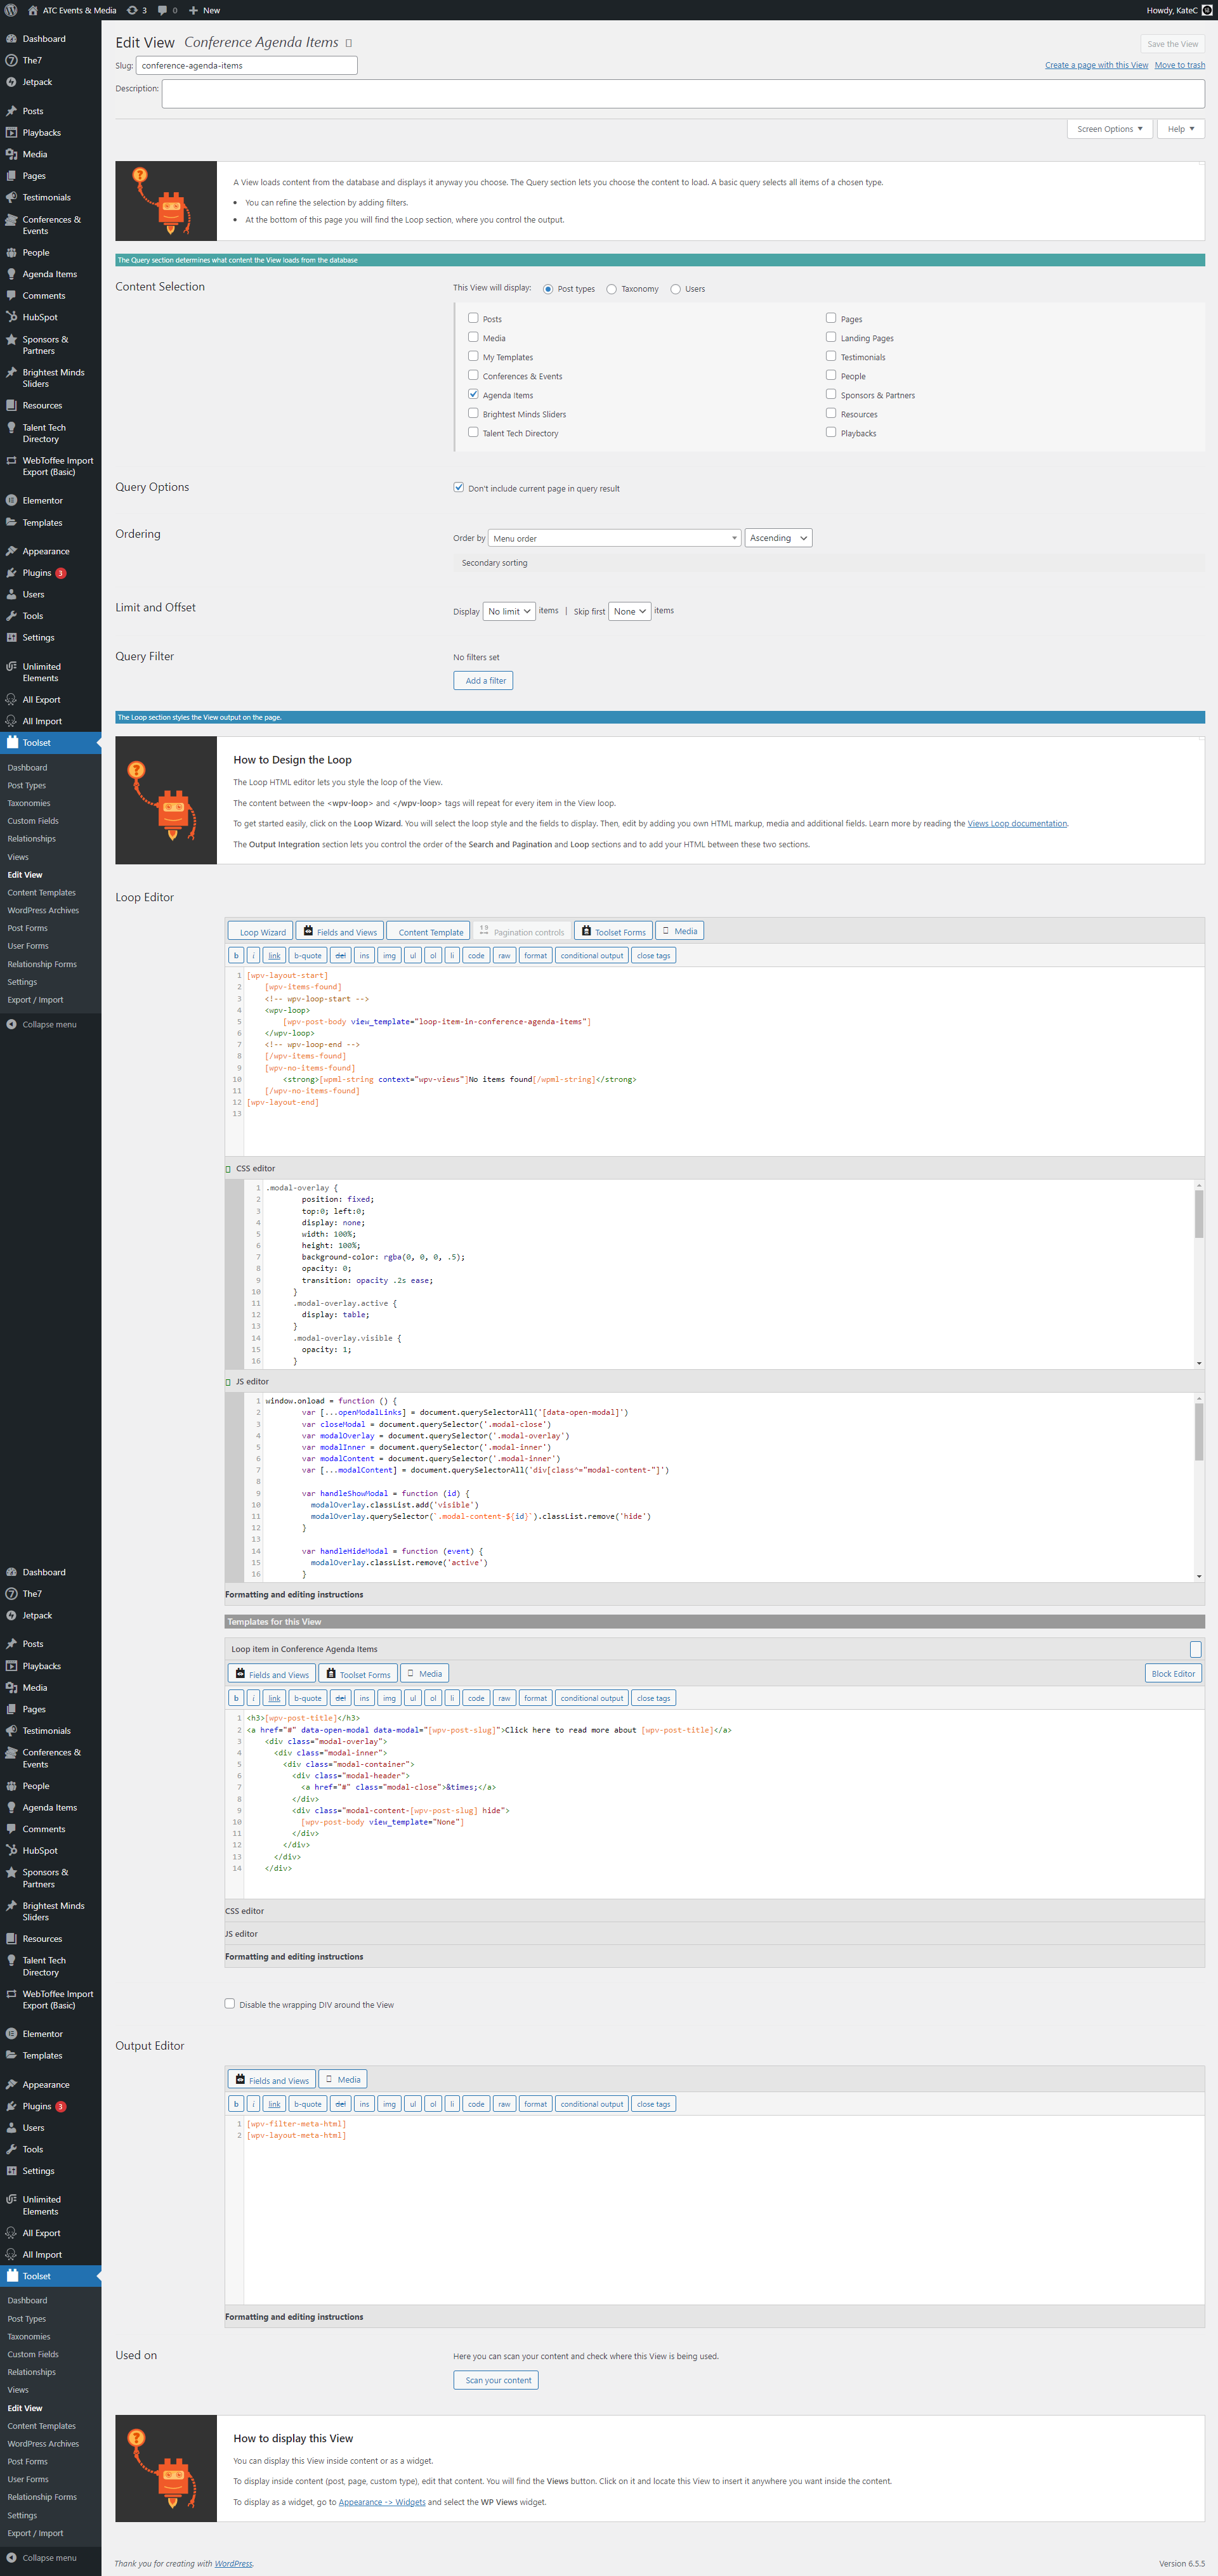The width and height of the screenshot is (1218, 2576).
Task: Open Toolset Forms in Loop Editor toolbar
Action: (613, 931)
